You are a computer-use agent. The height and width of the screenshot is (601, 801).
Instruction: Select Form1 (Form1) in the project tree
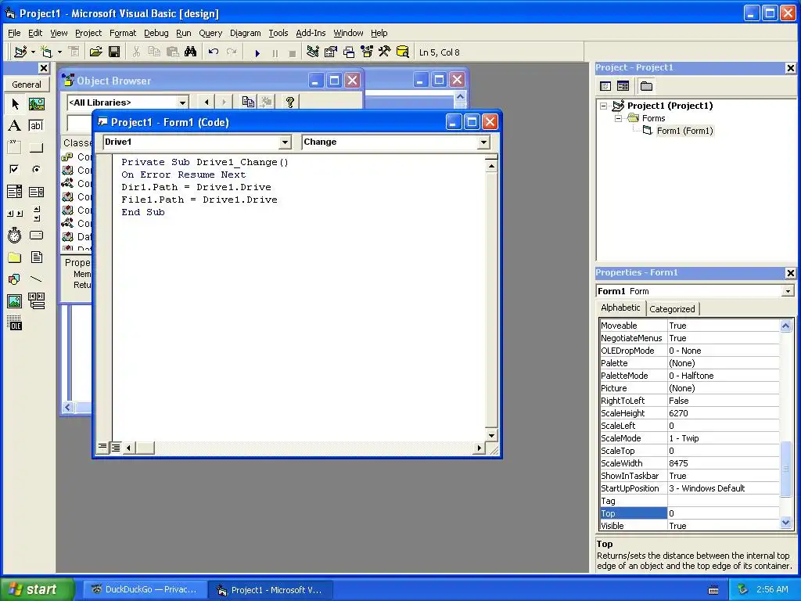tap(684, 131)
